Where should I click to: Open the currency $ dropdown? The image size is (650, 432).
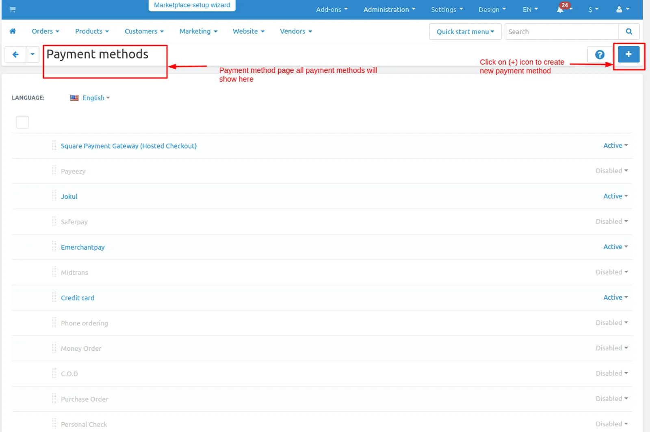pyautogui.click(x=594, y=9)
